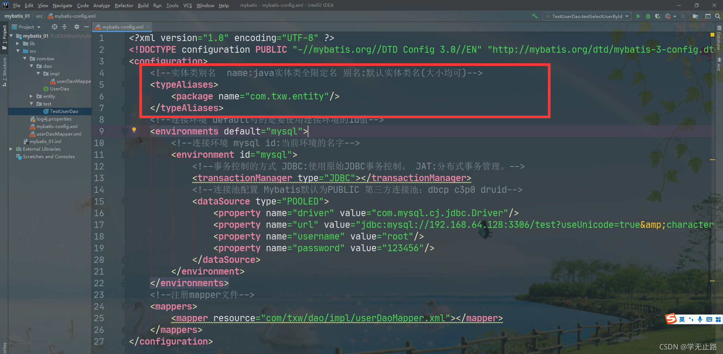Run with Coverage shield icon

pyautogui.click(x=657, y=16)
